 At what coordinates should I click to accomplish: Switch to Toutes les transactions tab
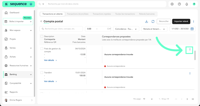tap(125, 14)
